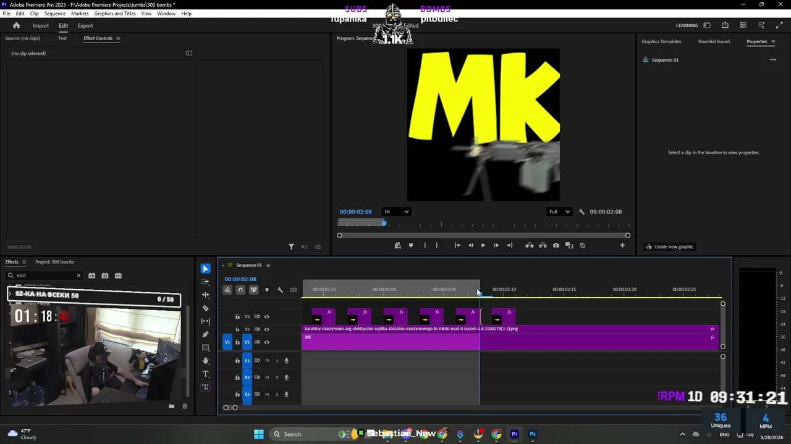Click the Import workspace button
Screen dimensions: 791x444
41,25
